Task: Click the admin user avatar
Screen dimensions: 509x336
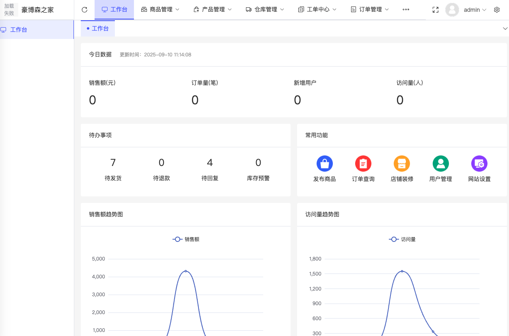Action: click(452, 10)
